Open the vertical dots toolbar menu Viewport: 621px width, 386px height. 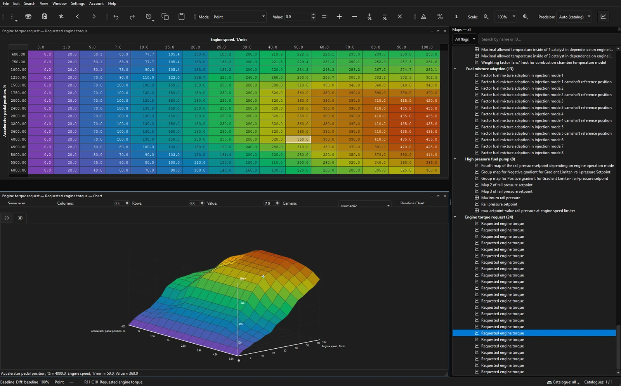(x=12, y=17)
